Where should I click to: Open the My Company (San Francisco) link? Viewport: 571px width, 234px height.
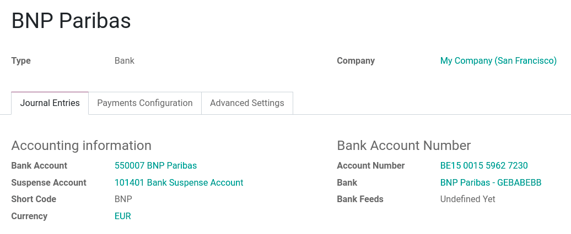(498, 61)
